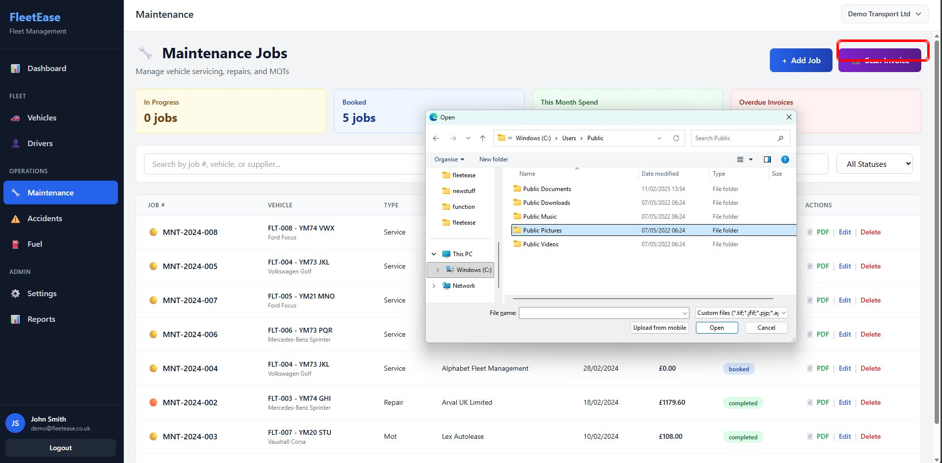Click the Upload from mobile button
Screen dimensions: 942x463
(x=659, y=328)
